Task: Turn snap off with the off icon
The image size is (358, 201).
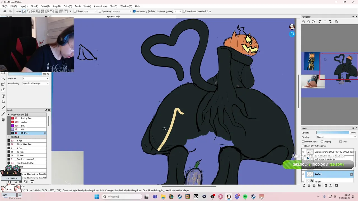Action: pos(24,11)
